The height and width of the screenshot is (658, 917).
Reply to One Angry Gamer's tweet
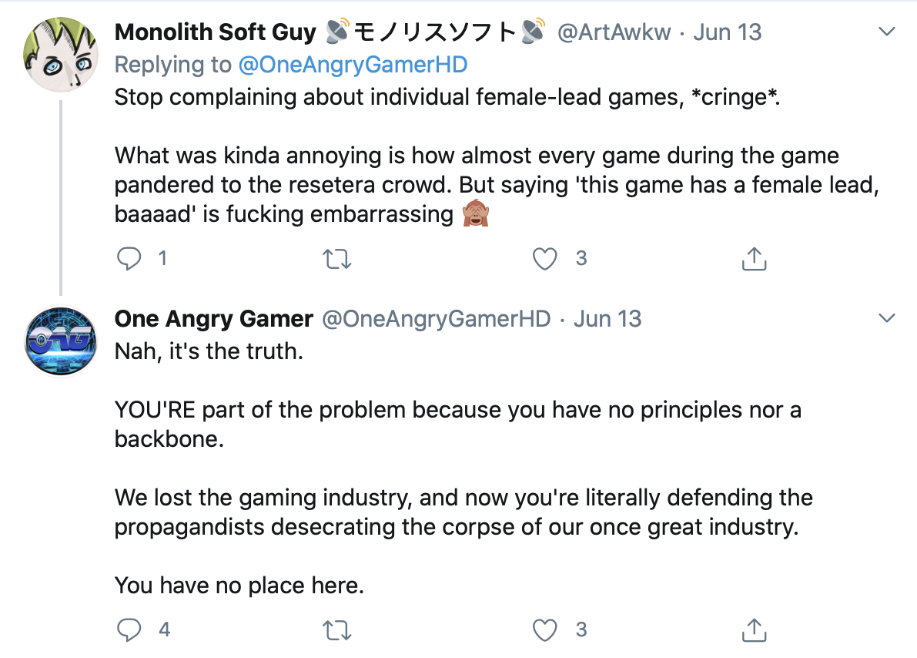128,629
